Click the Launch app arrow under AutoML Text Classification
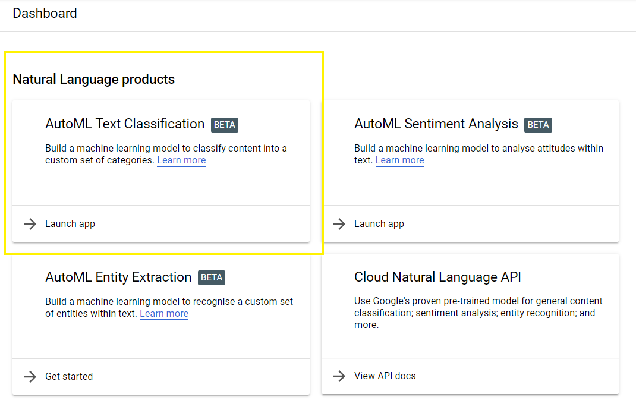This screenshot has height=410, width=636. [x=30, y=224]
